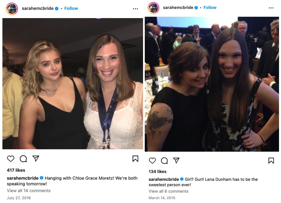
Task: Like the Chloe Grace Moretz post
Action: [x=11, y=159]
